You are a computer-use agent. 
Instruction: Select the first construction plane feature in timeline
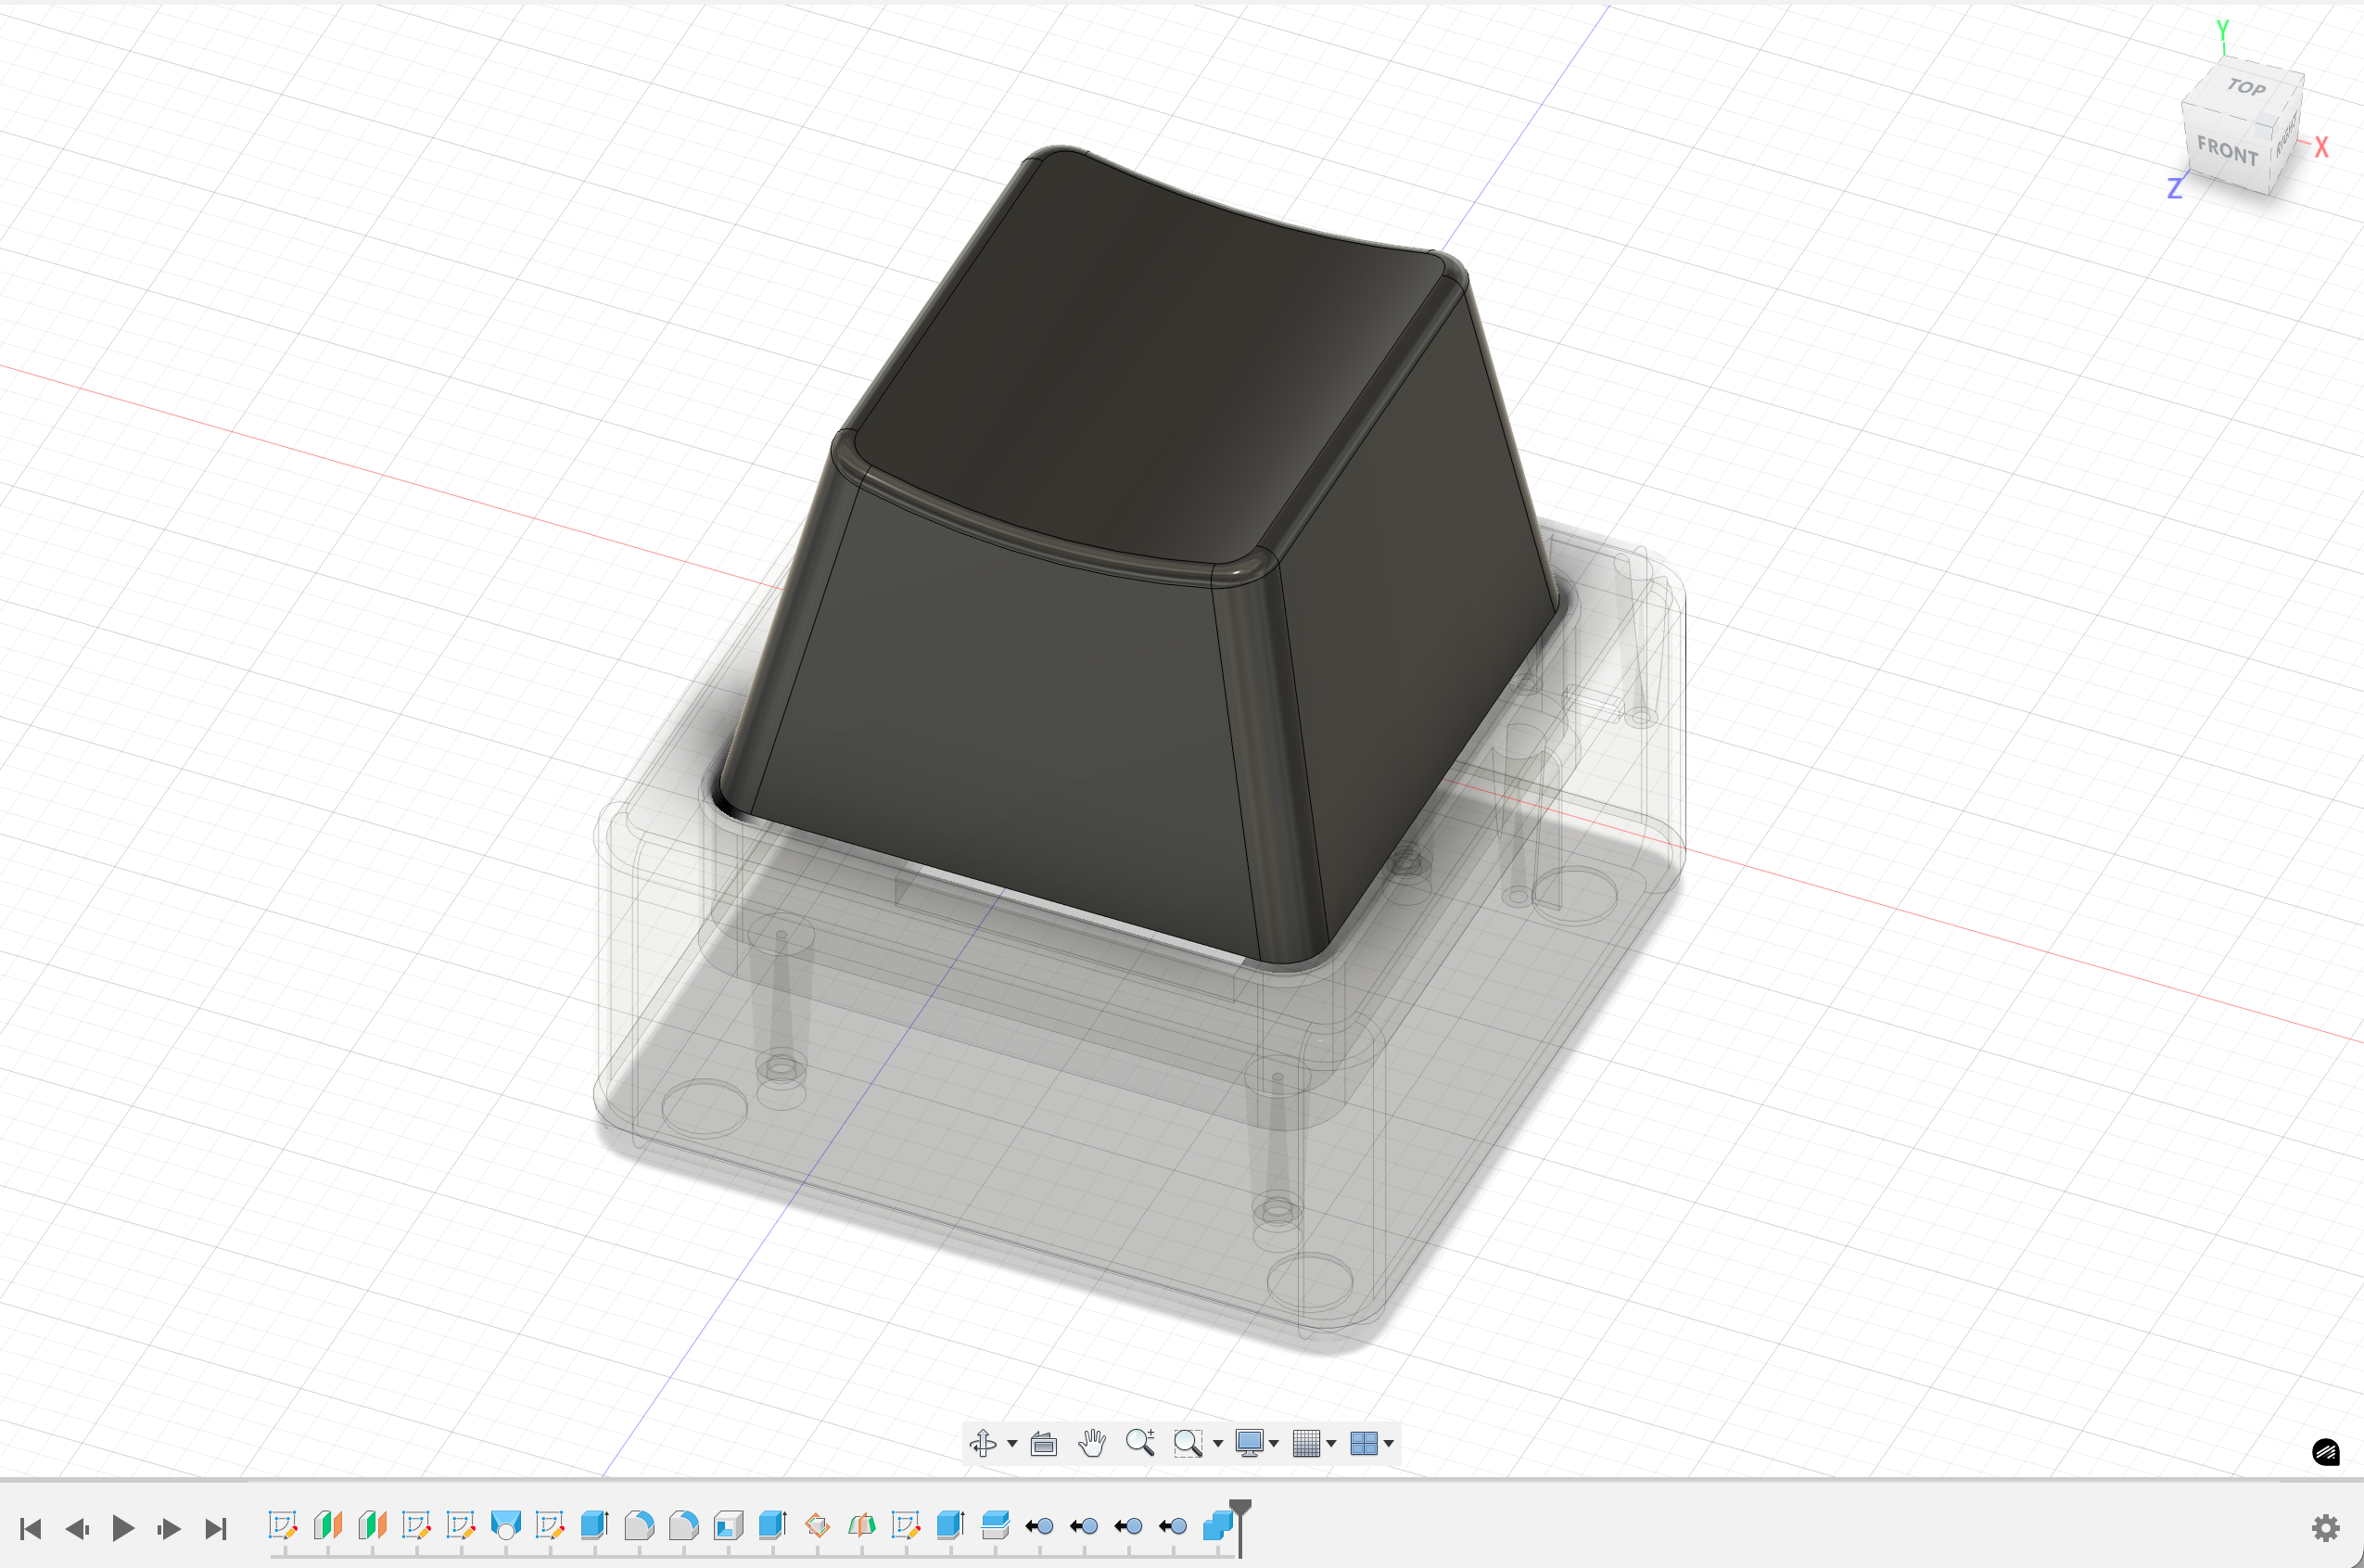point(328,1525)
